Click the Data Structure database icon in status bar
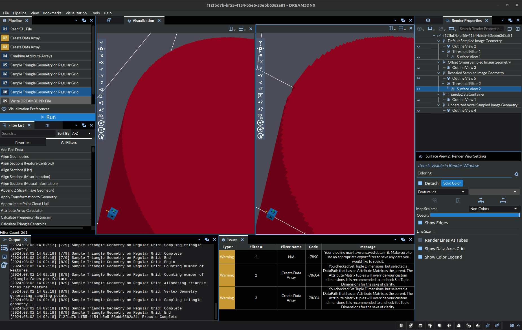The height and width of the screenshot is (330, 522). [420, 325]
